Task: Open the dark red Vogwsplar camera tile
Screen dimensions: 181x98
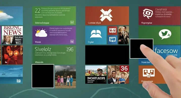Action: click(159, 16)
